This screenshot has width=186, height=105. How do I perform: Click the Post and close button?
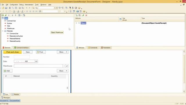pos(12,52)
